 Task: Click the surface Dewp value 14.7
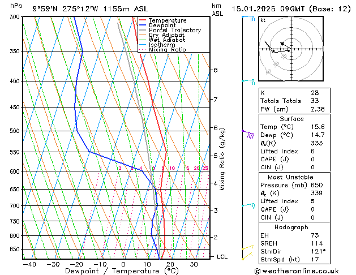pyautogui.click(x=318, y=135)
